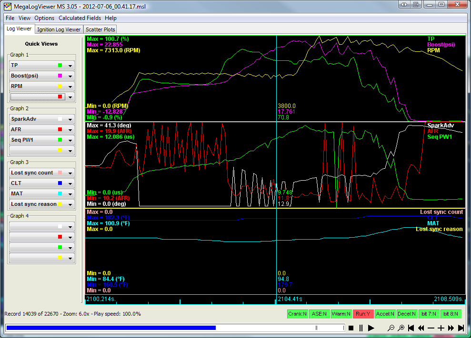Click the zoom in magnifier icon
Screen dimensions: 471x338
click(x=401, y=328)
